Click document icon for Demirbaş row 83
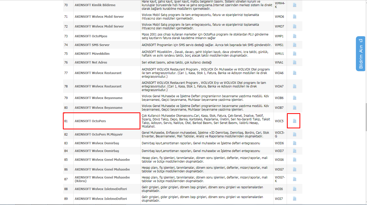 (294, 143)
